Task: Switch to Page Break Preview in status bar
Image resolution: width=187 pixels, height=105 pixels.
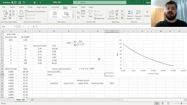Action: click(168, 103)
